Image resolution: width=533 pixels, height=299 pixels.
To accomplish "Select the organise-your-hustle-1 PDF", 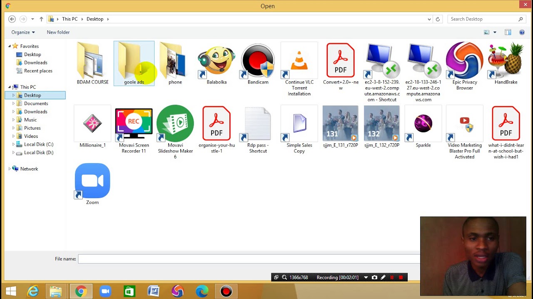I will pos(217,130).
